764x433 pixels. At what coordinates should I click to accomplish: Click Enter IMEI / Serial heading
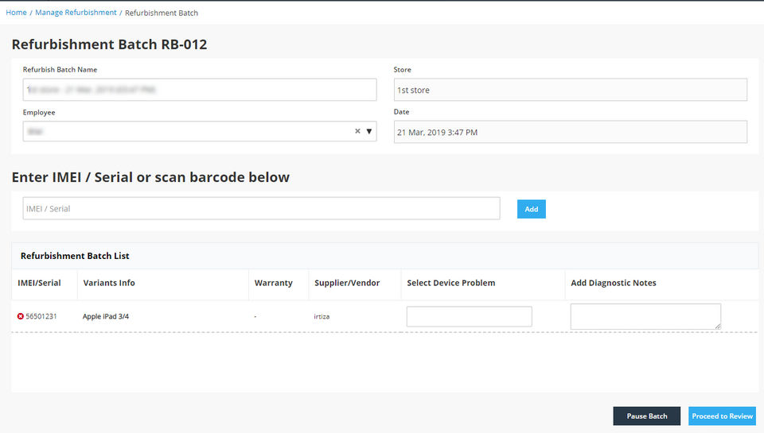point(150,177)
